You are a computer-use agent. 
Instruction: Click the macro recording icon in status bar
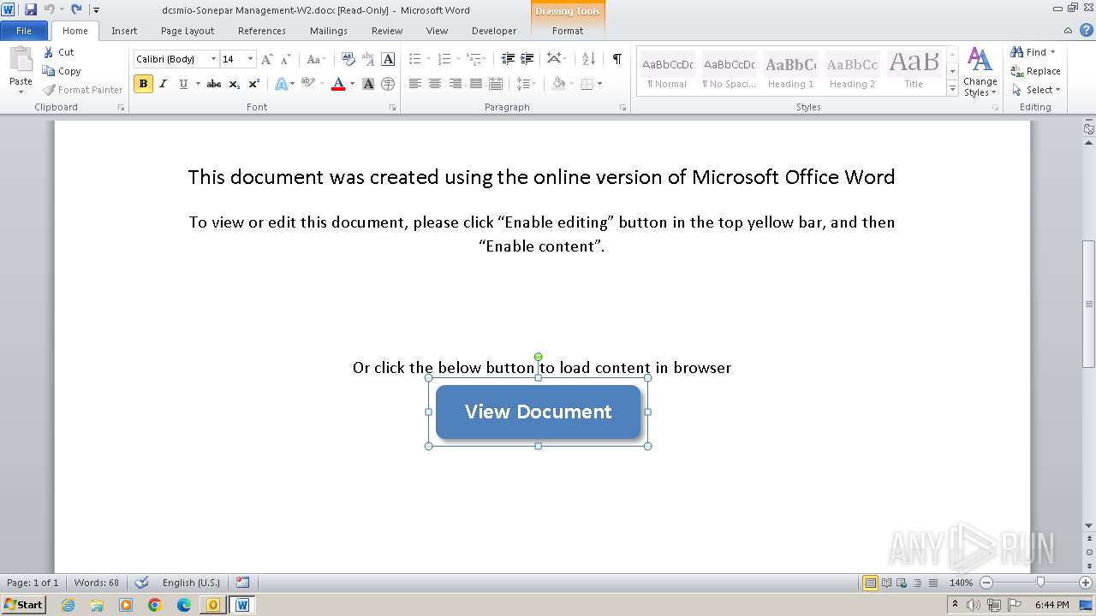click(x=243, y=583)
